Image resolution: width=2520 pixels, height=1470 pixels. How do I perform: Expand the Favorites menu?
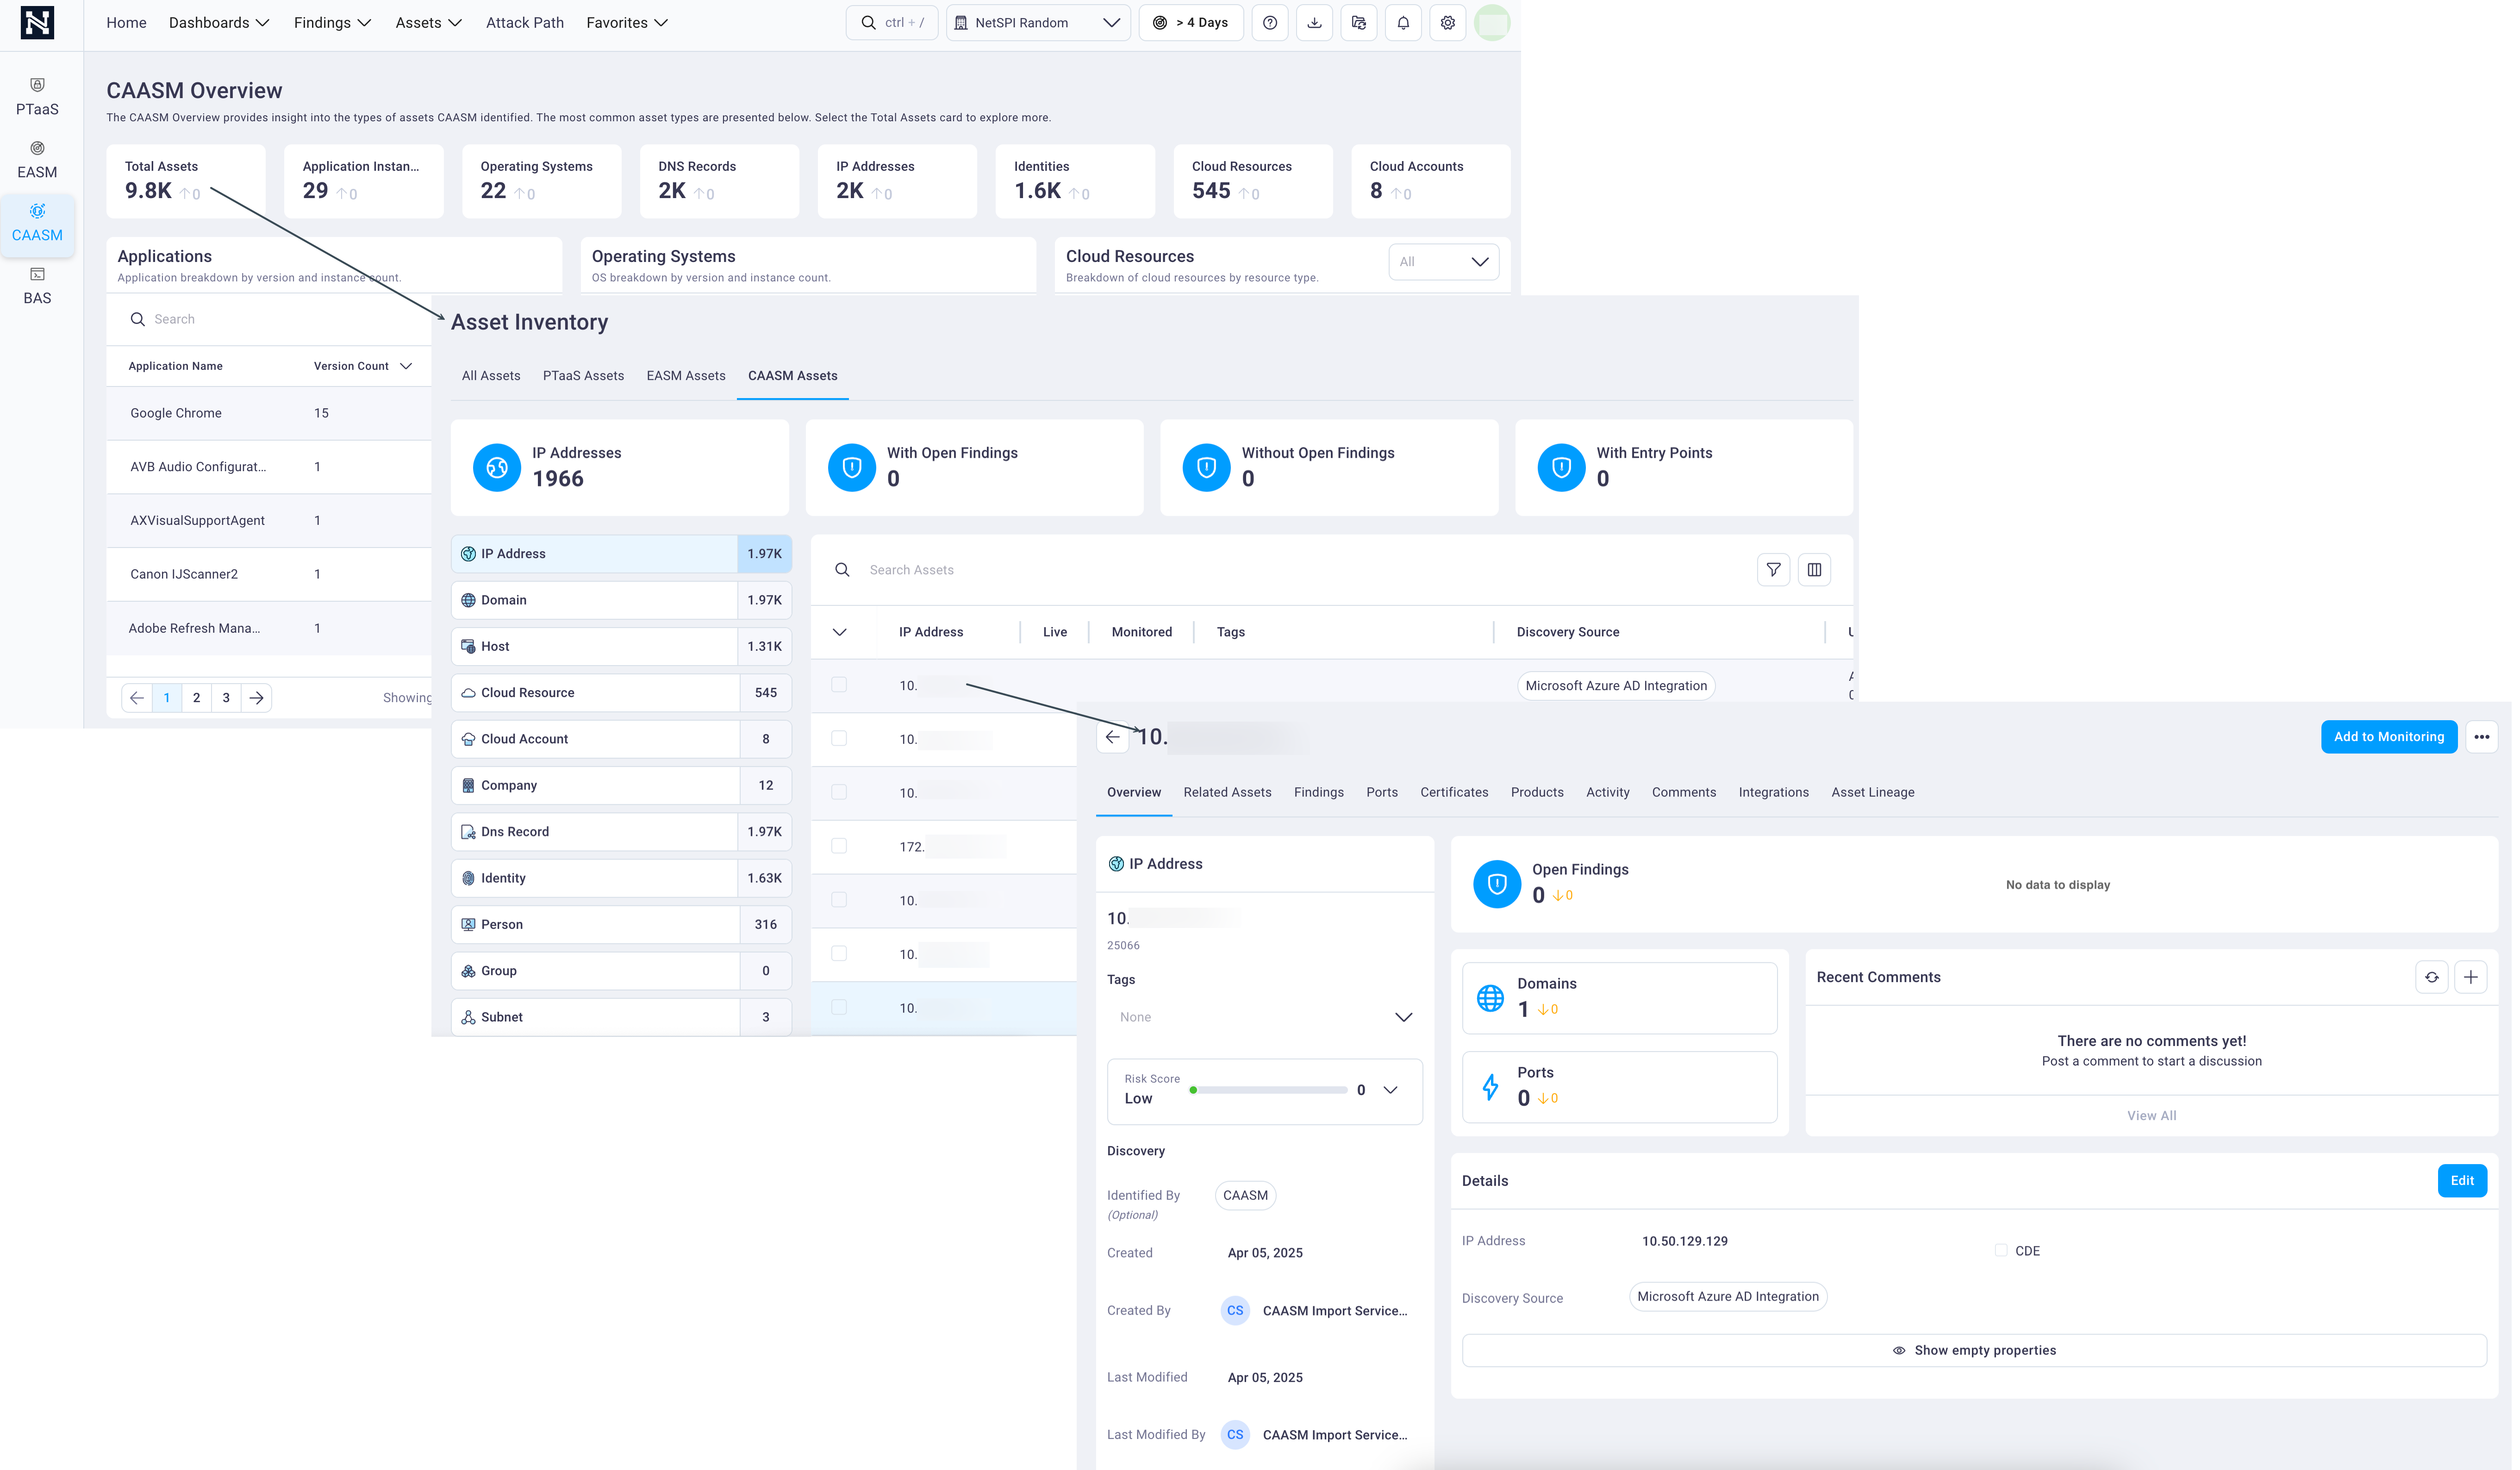(627, 23)
